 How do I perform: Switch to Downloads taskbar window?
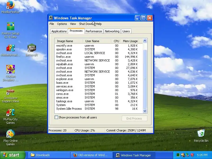click(49, 155)
